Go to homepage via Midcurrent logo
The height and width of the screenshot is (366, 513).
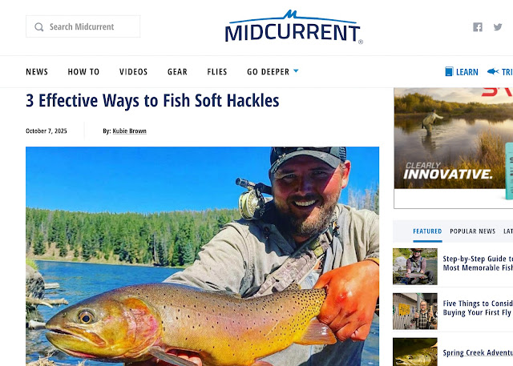point(293,27)
